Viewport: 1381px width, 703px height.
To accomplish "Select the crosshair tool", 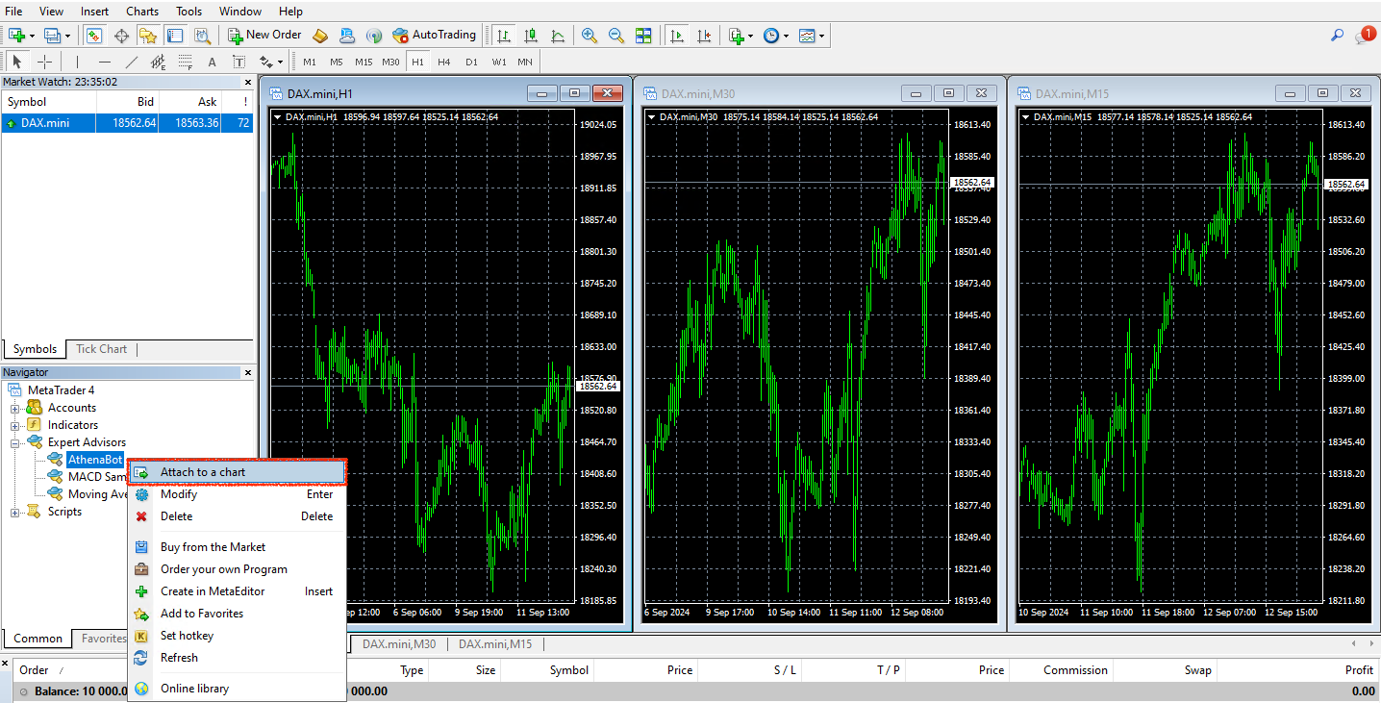I will [x=44, y=62].
